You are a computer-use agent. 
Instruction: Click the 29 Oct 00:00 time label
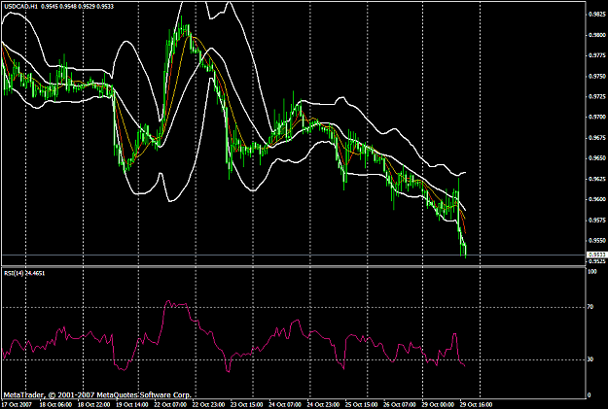(438, 405)
